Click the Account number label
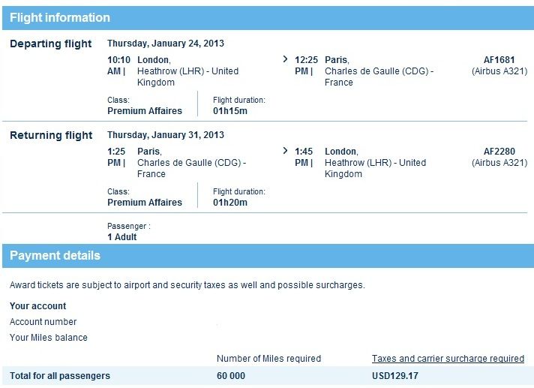 pyautogui.click(x=43, y=321)
